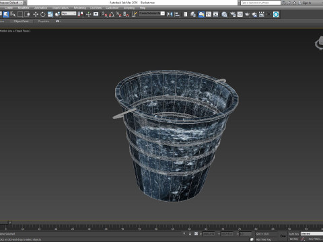Viewport: 323px width, 242px height.
Task: Activate the Select and Scale tool
Action: (x=50, y=14)
